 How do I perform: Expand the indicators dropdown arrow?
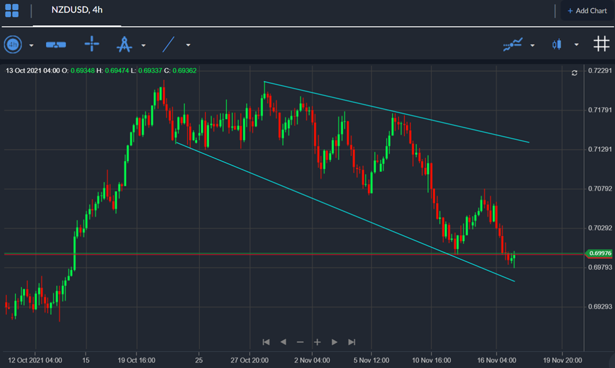[532, 45]
